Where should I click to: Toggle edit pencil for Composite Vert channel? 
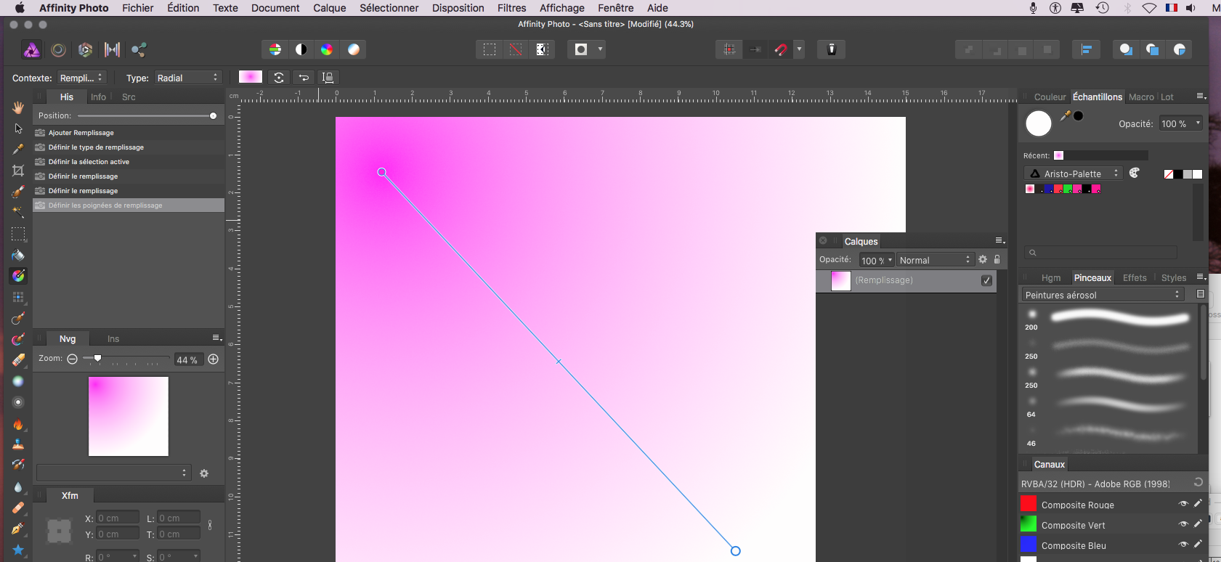pos(1198,524)
